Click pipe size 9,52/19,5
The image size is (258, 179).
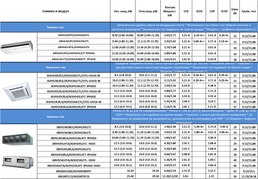click(249, 171)
